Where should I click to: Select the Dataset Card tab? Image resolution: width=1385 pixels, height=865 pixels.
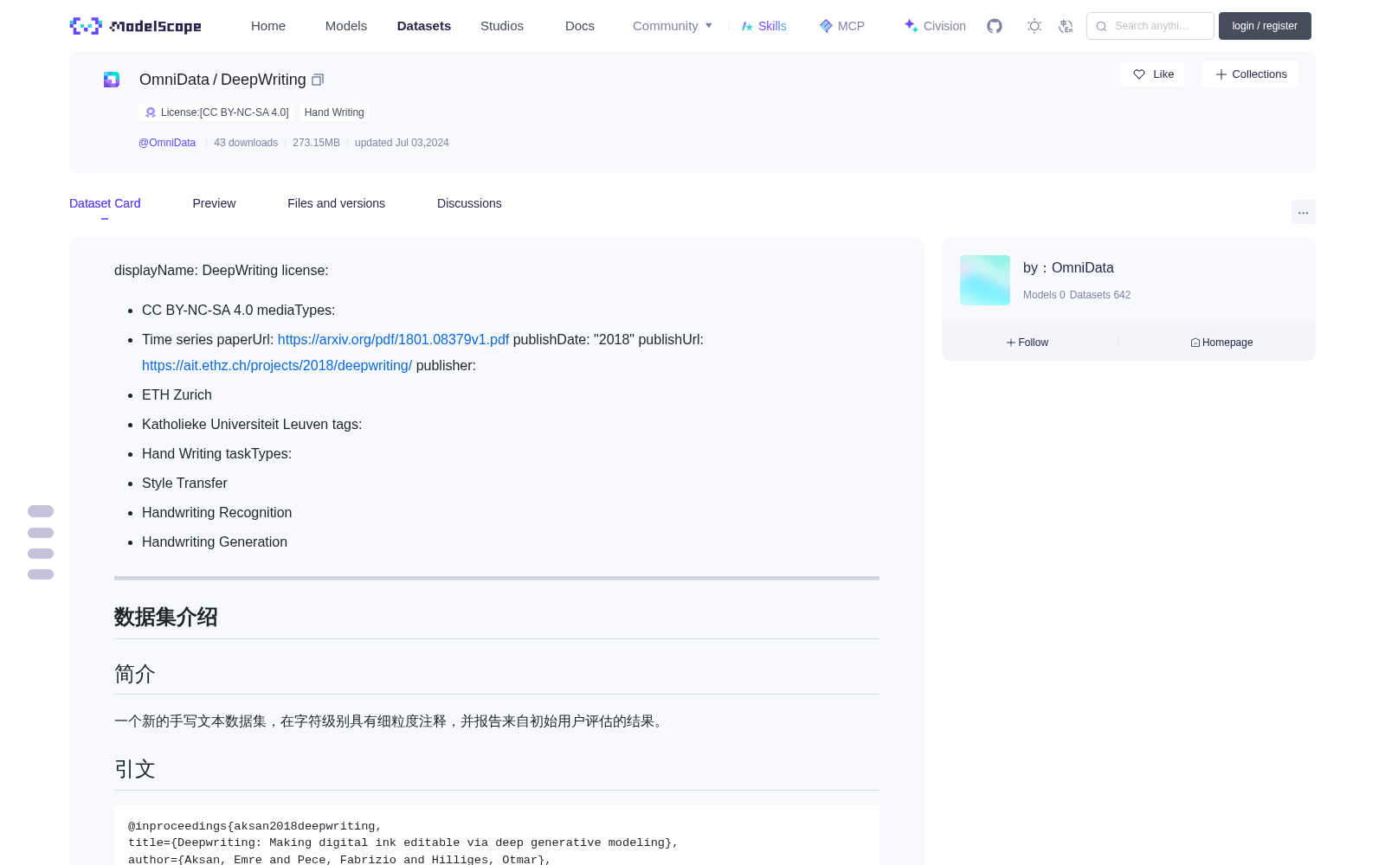coord(105,203)
